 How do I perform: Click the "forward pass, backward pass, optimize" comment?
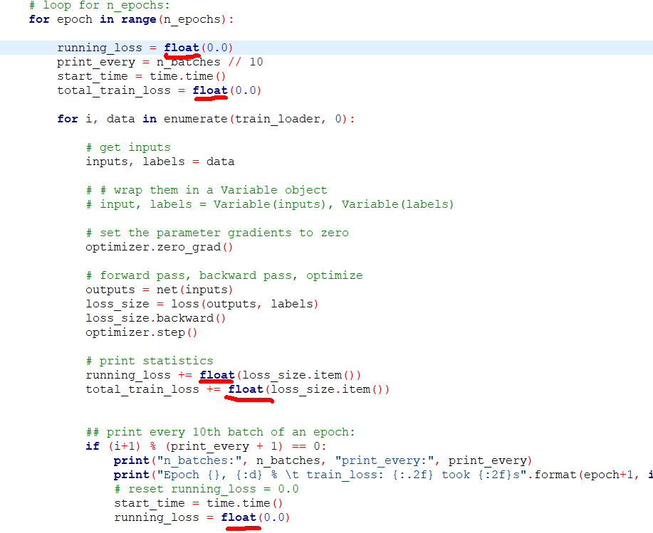pyautogui.click(x=224, y=275)
